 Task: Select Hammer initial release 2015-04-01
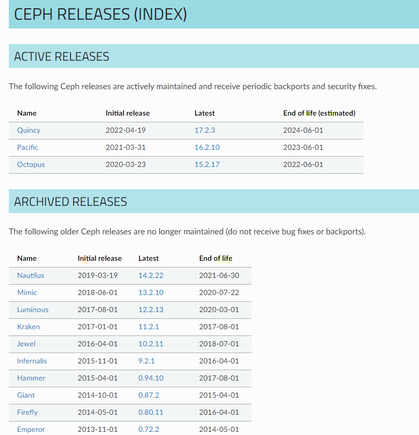point(97,378)
